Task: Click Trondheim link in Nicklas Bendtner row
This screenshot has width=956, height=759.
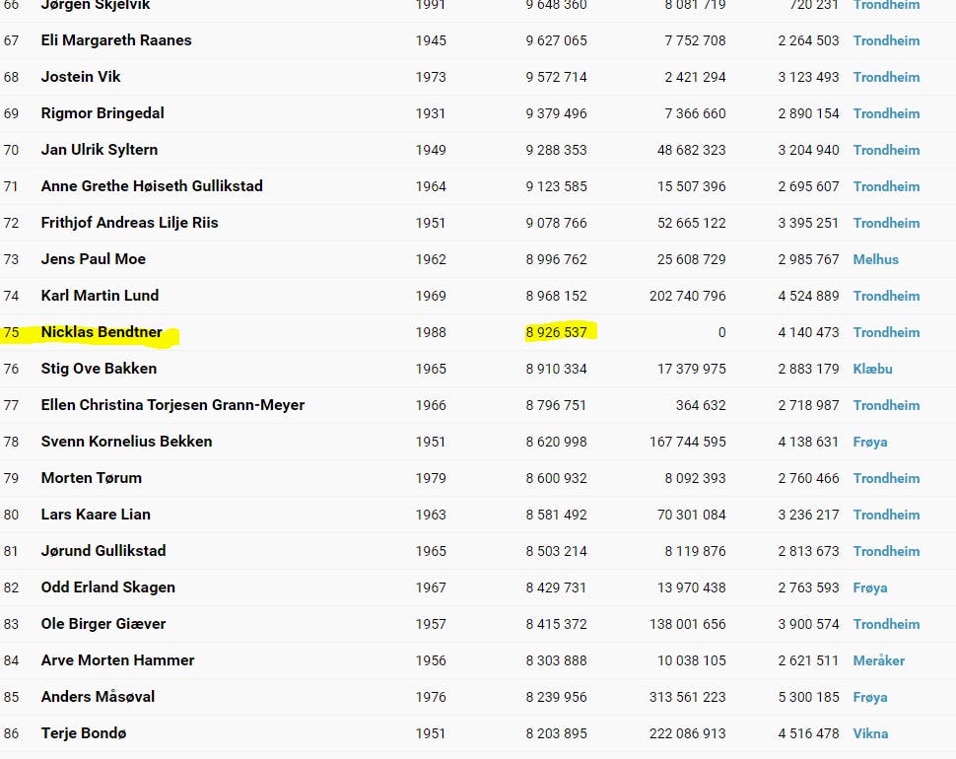Action: [x=886, y=332]
